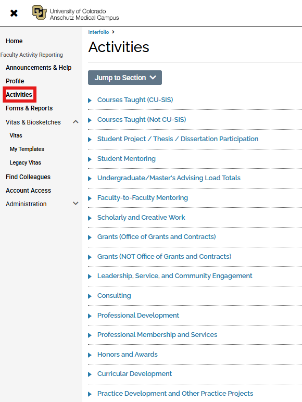The height and width of the screenshot is (402, 302).
Task: Open Scholarly and Creative Work link
Action: 141,218
